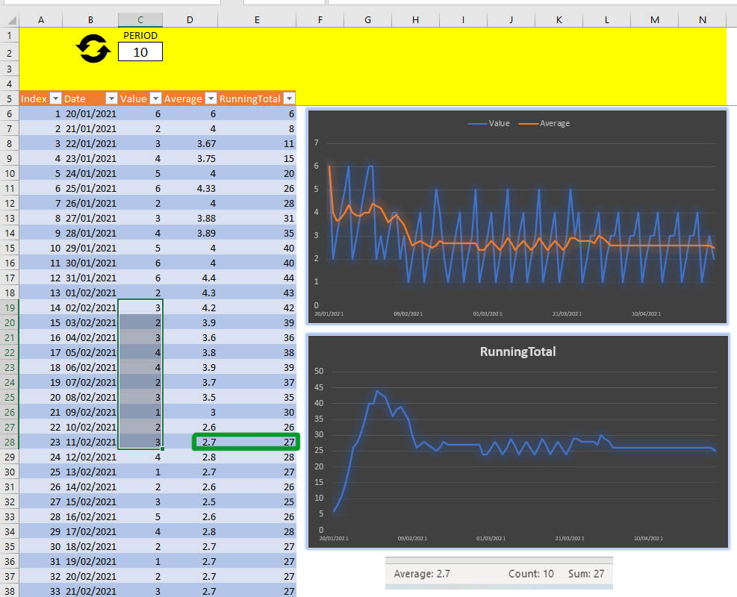Select row 5 header
The image size is (737, 597).
tap(9, 98)
